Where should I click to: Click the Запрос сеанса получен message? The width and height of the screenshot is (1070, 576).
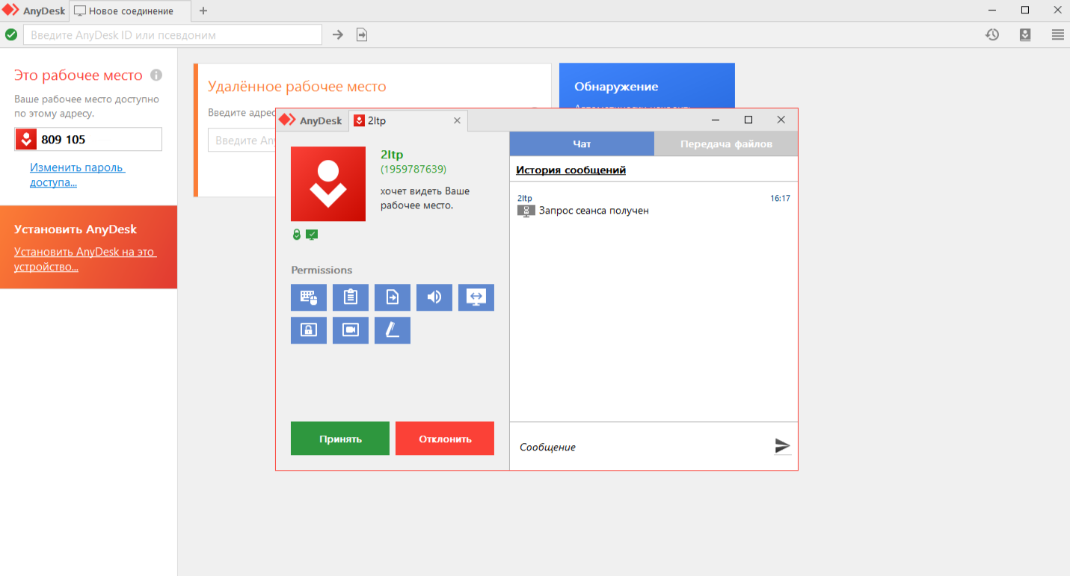594,211
